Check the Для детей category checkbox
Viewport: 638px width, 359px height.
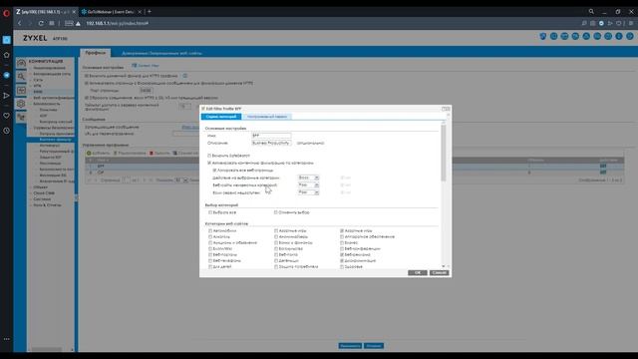[x=210, y=266]
